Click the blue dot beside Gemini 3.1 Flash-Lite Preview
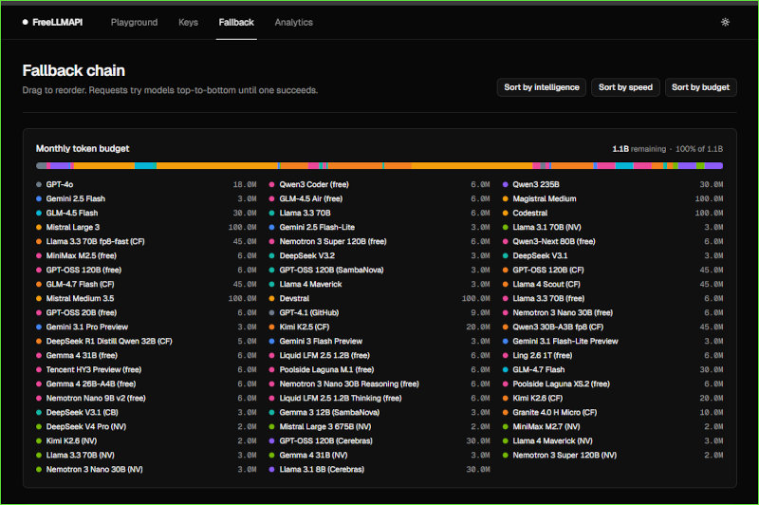 pos(506,342)
